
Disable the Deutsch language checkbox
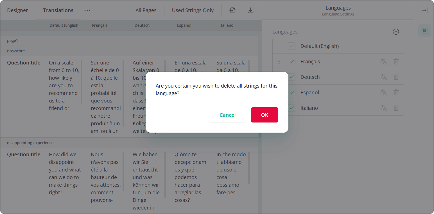tap(291, 77)
